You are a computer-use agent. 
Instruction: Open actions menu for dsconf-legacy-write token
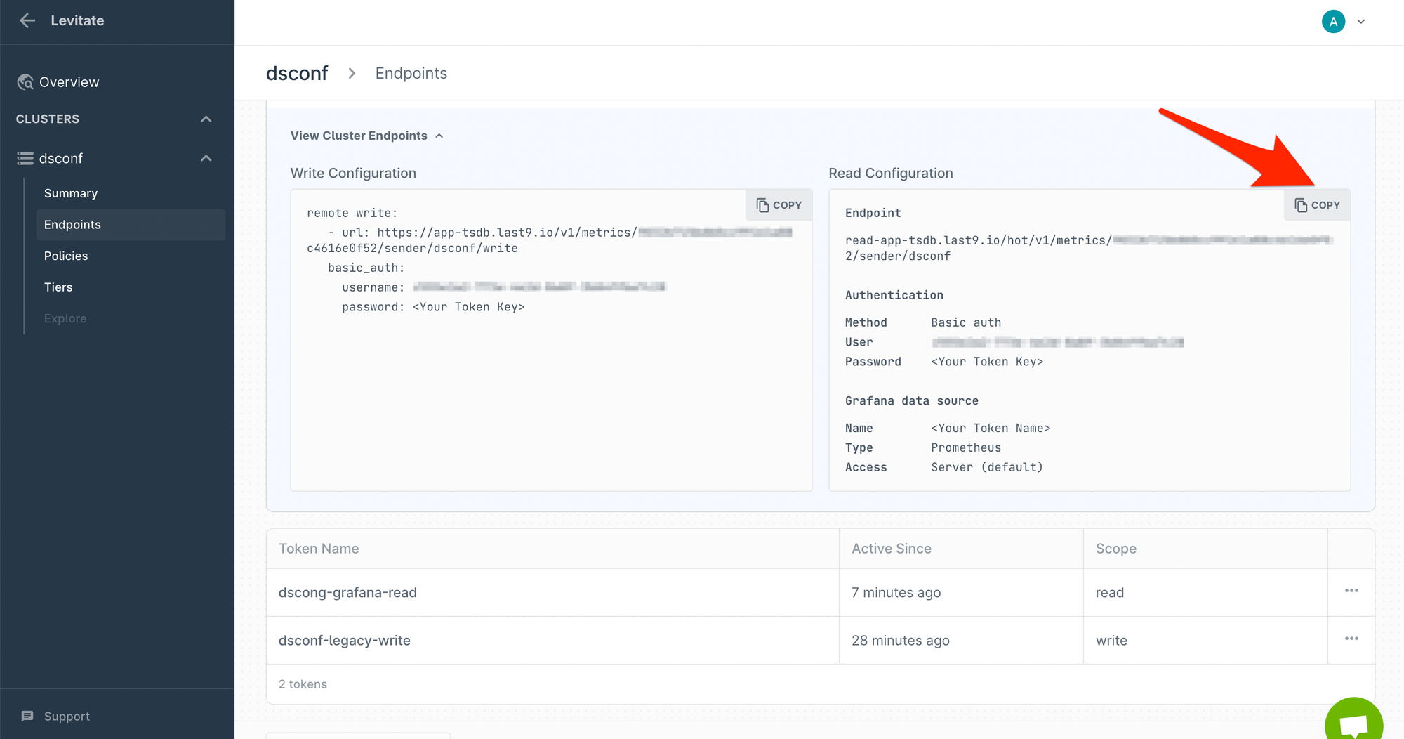click(1351, 639)
